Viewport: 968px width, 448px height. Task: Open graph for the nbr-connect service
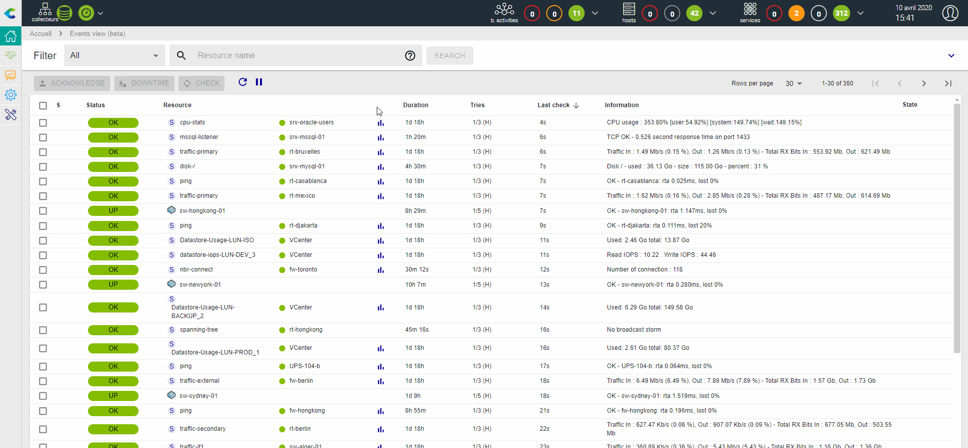coord(381,270)
